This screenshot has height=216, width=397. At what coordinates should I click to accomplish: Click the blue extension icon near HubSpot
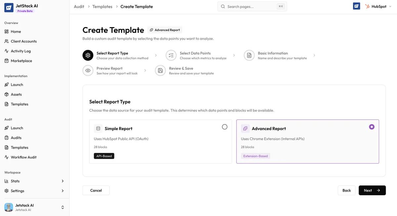click(356, 6)
